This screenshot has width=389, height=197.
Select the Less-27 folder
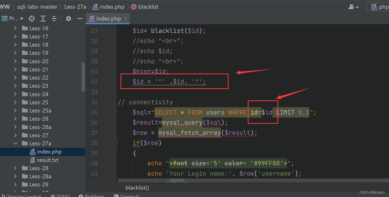pos(39,135)
